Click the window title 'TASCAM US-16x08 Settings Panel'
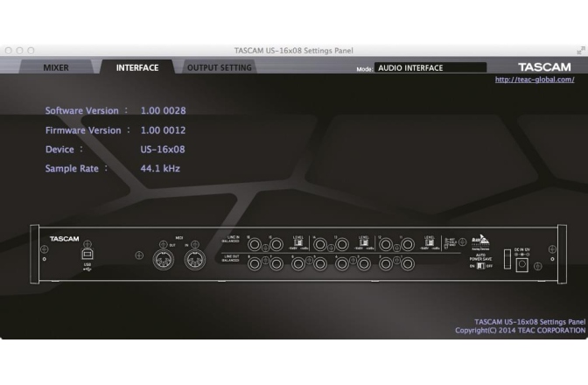Screen dimensions: 588x385 click(x=294, y=51)
